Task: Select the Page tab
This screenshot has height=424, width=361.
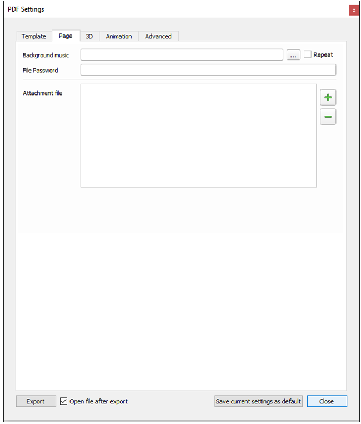Action: [66, 36]
